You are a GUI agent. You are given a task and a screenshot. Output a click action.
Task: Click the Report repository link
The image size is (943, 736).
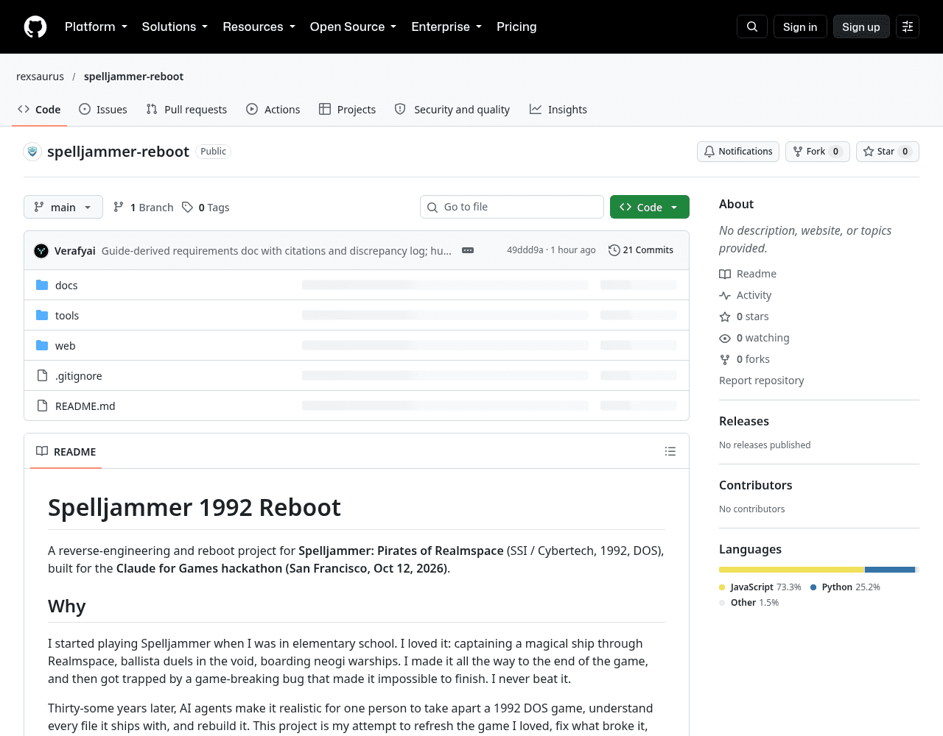pyautogui.click(x=761, y=381)
